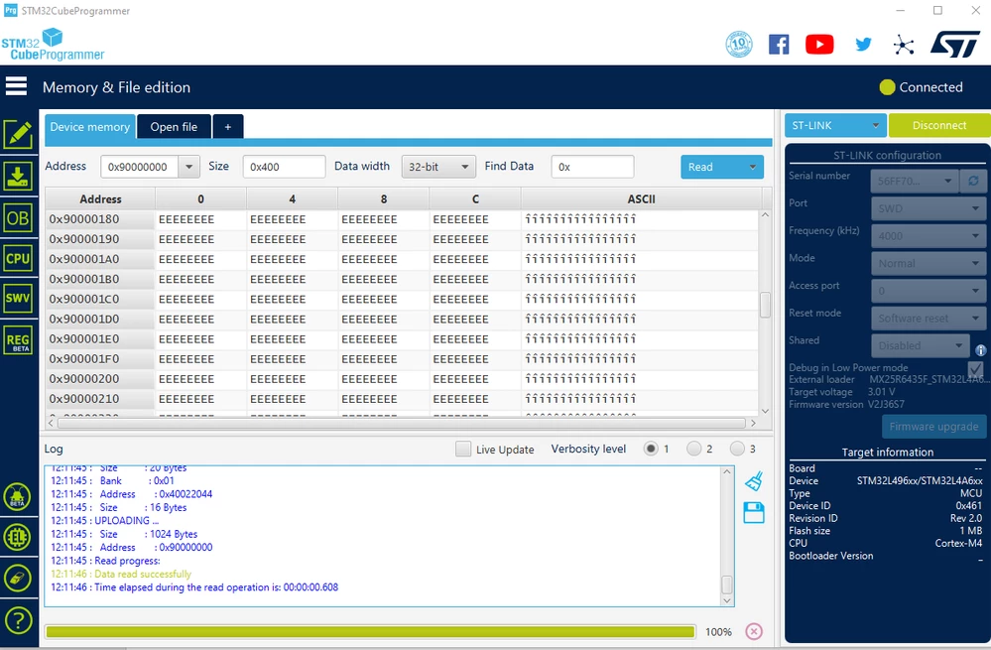The image size is (991, 650).
Task: Open the SWV viewer icon
Action: 18,298
